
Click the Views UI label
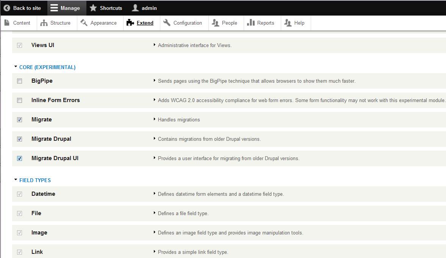point(43,45)
